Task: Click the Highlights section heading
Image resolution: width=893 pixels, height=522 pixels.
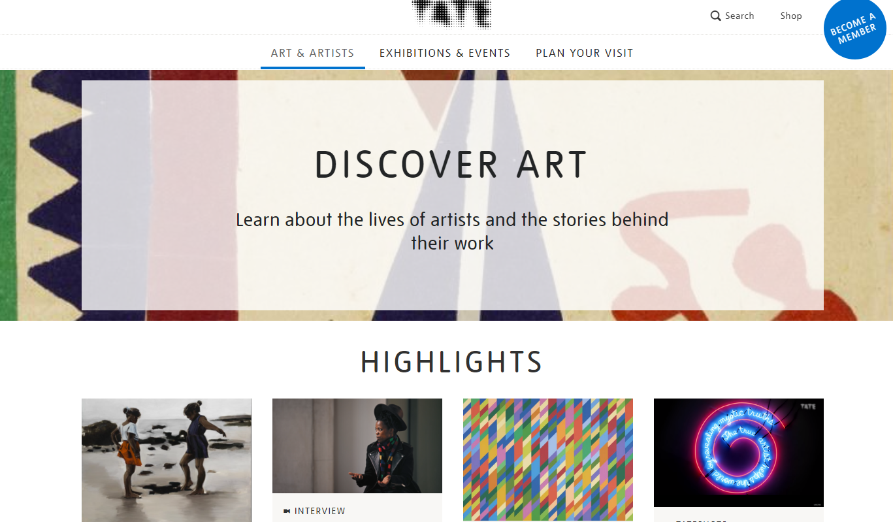Action: coord(451,362)
